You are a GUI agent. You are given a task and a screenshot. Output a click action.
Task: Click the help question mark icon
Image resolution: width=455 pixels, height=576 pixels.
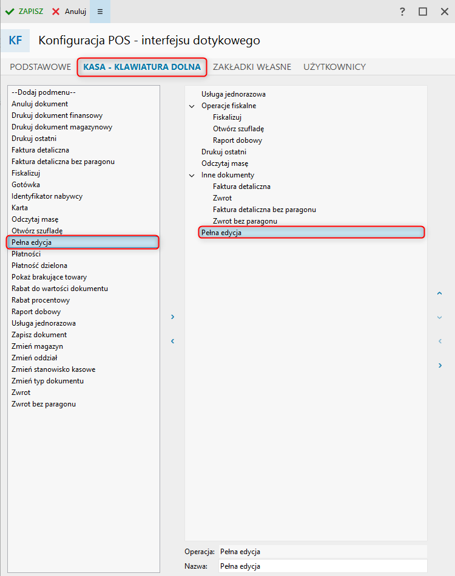click(x=402, y=12)
